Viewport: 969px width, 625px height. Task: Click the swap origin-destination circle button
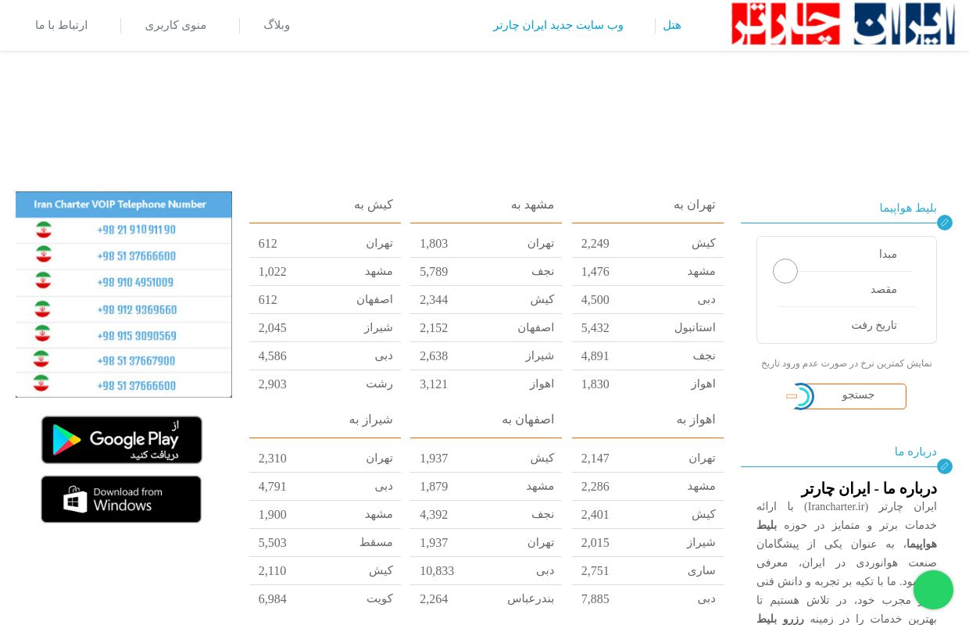(785, 271)
